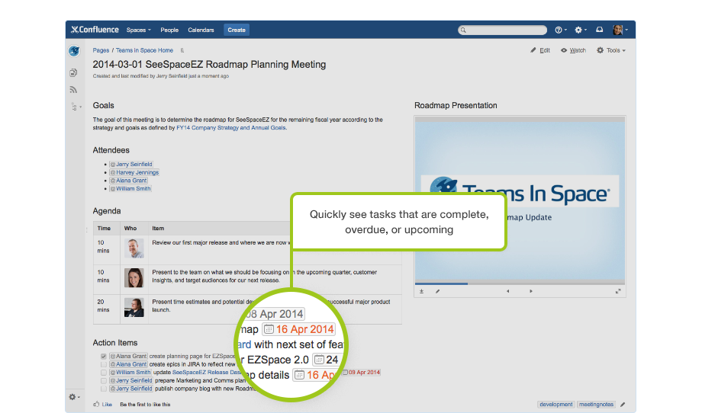Follow the Pages breadcrumb link
Screen dimensions: 702x413
pos(101,50)
